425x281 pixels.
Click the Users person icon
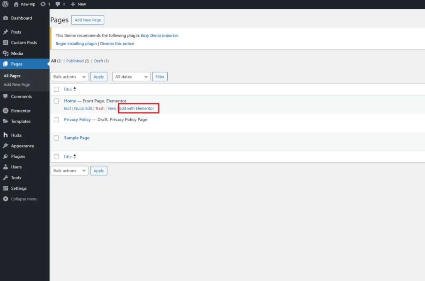tap(5, 167)
